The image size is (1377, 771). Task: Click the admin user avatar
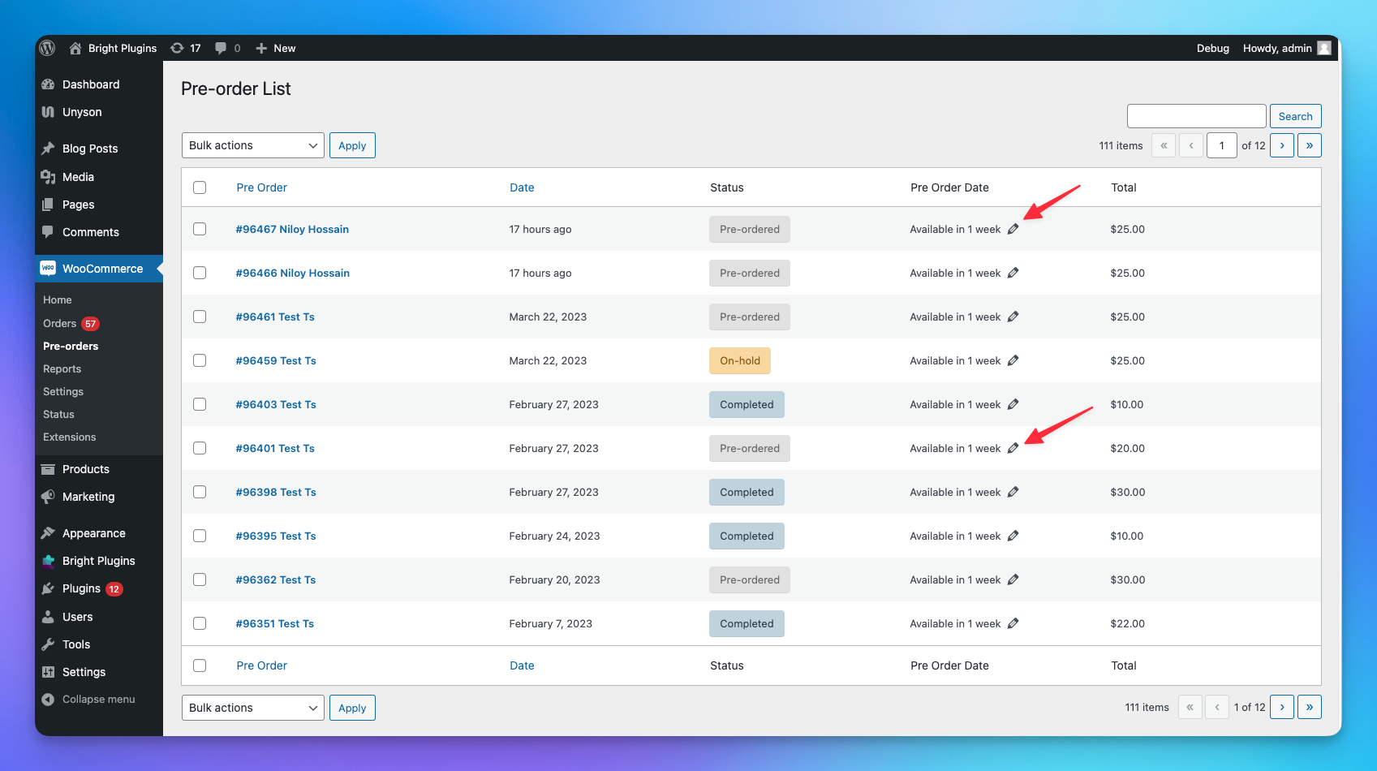pyautogui.click(x=1324, y=48)
